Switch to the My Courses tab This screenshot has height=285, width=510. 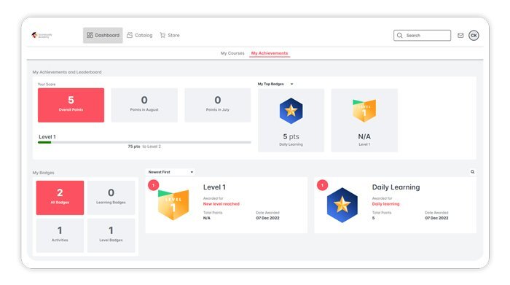click(x=232, y=53)
